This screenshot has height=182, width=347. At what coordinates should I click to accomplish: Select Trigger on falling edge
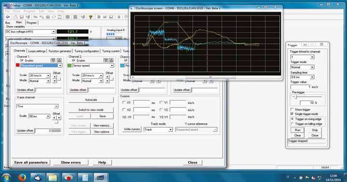pyautogui.click(x=292, y=124)
